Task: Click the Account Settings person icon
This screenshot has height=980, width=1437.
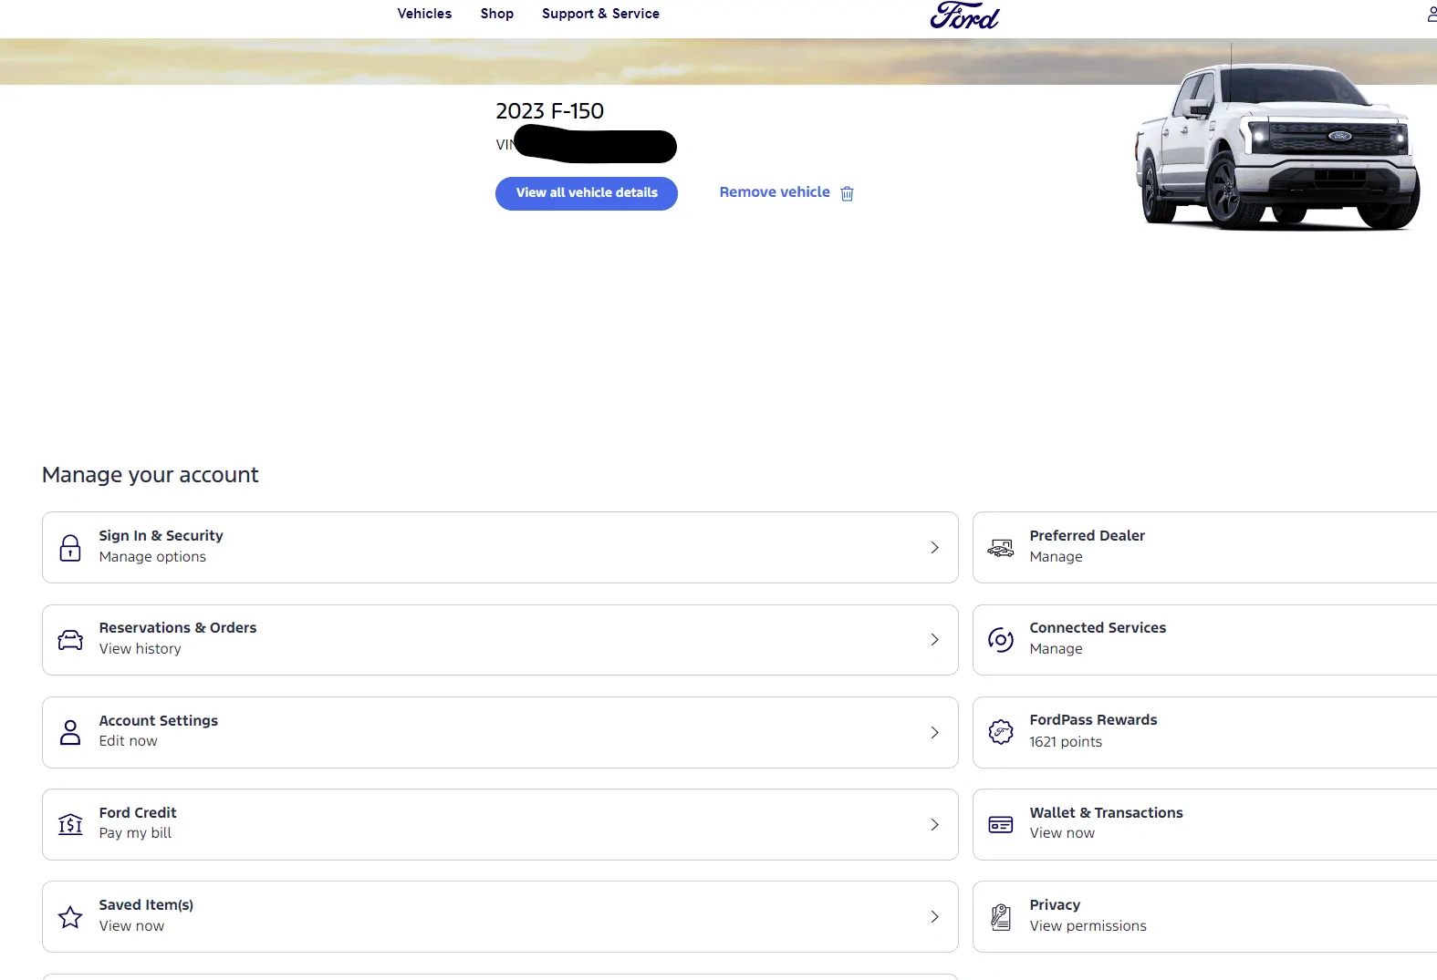Action: pos(70,732)
